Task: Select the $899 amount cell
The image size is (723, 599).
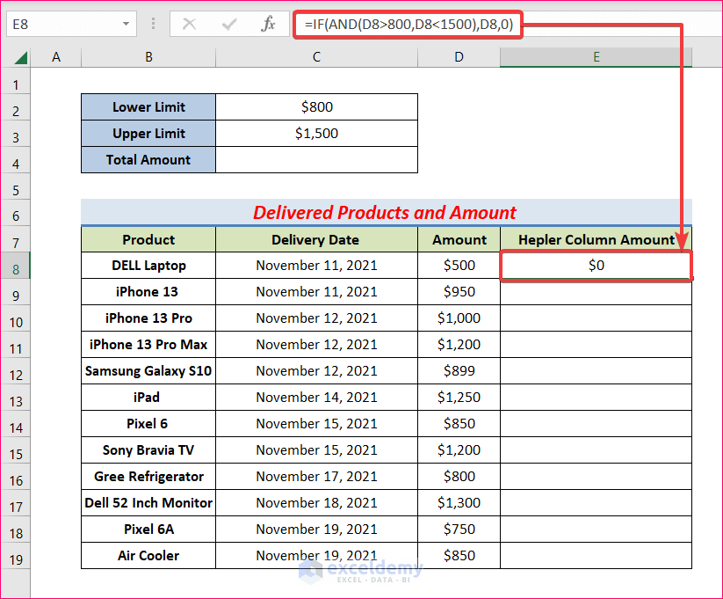Action: coord(459,370)
